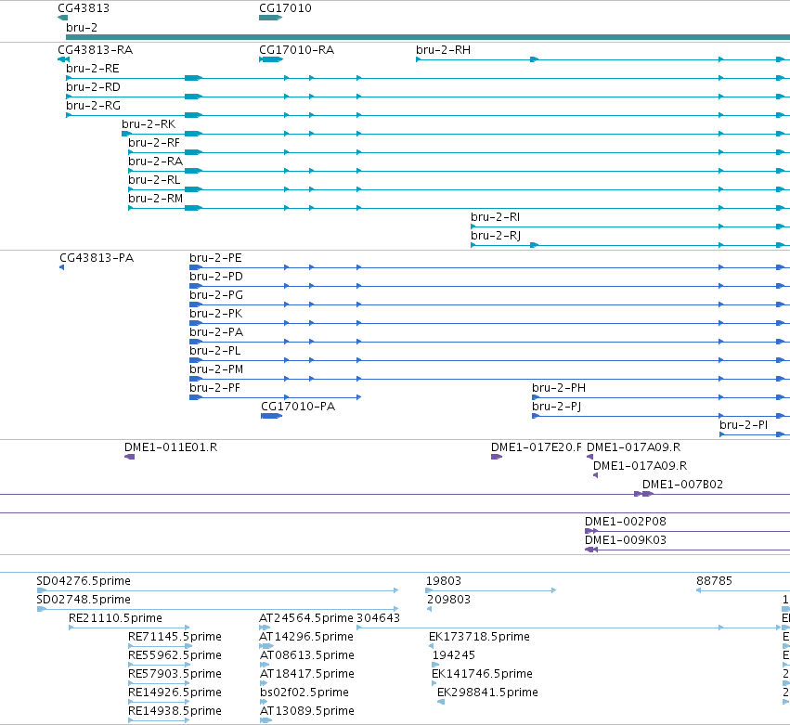Click the bru-2-RM transcript label
Viewport: 790px width, 725px height.
pos(156,199)
